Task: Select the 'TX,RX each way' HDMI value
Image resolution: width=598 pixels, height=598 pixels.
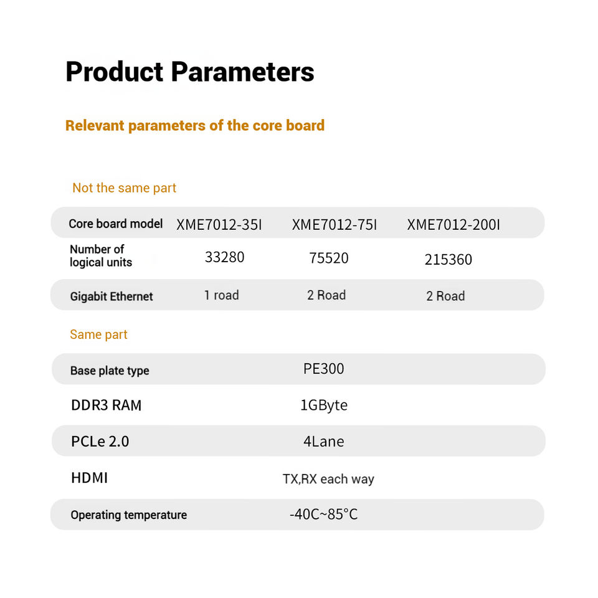Action: (x=328, y=479)
